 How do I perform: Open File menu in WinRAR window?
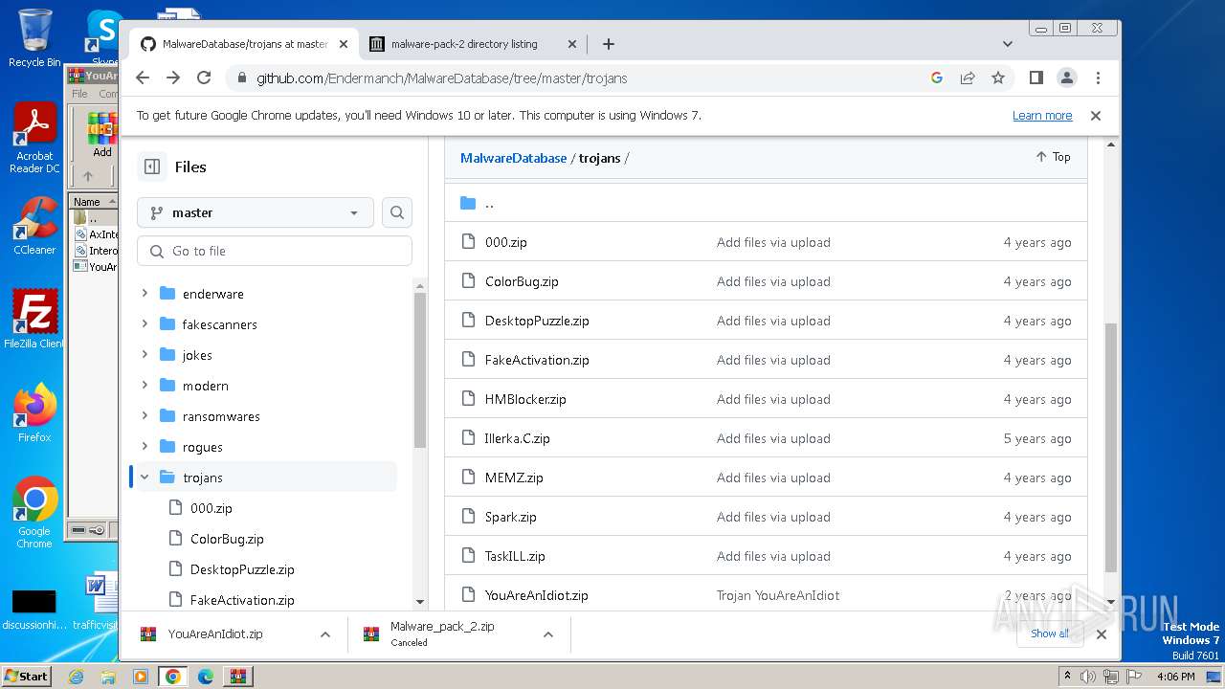pos(79,94)
